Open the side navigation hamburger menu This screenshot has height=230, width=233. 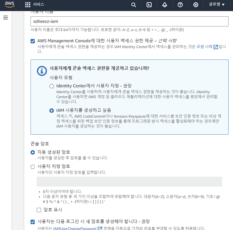tap(6, 18)
